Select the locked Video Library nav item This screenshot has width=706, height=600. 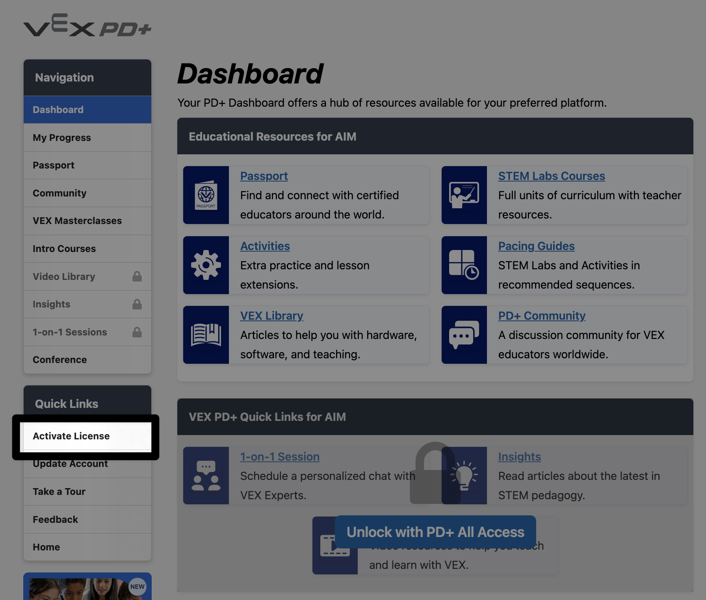pos(87,276)
